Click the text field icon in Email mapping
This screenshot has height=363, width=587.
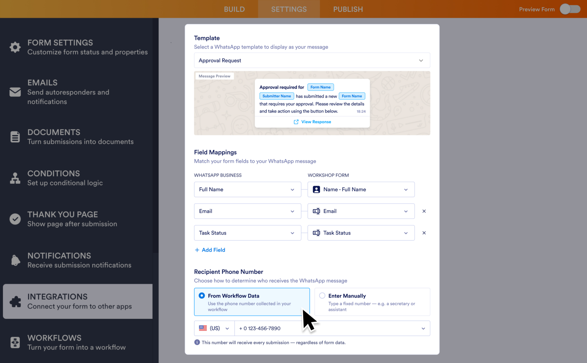(316, 211)
